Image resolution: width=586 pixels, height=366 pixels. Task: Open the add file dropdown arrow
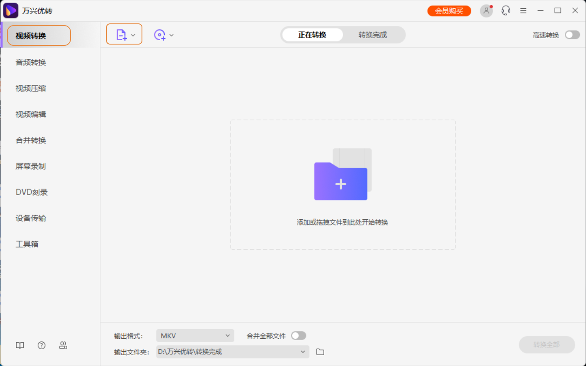pos(133,34)
